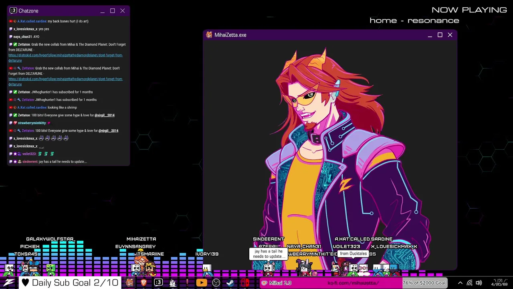Open the :3 Chatzone taskbar icon

point(158,283)
